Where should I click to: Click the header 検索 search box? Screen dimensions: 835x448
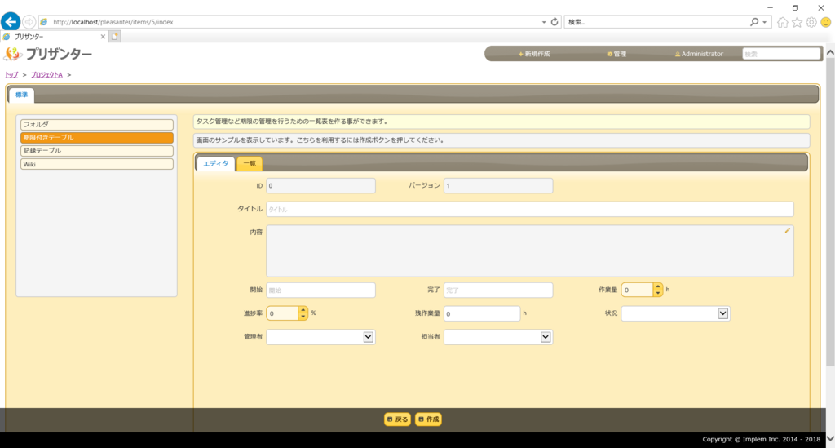781,54
